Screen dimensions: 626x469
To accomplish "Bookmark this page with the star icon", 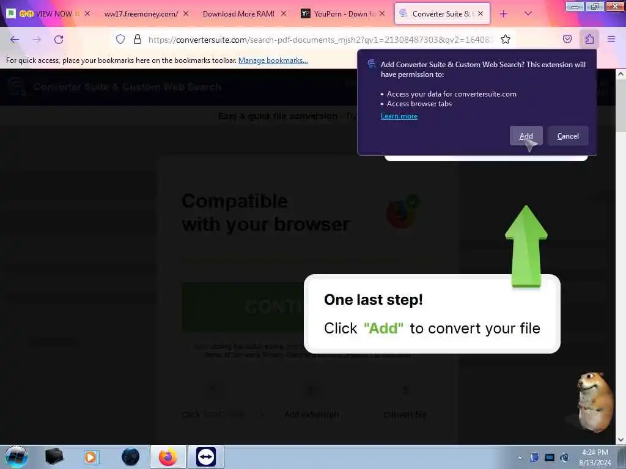I will [x=506, y=39].
